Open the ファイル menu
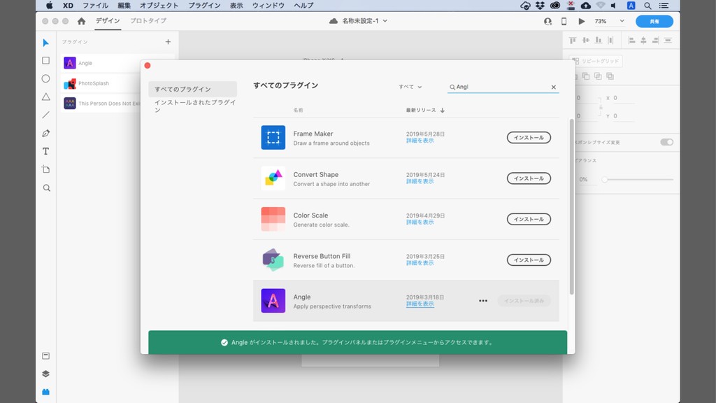716x403 pixels. (x=95, y=6)
